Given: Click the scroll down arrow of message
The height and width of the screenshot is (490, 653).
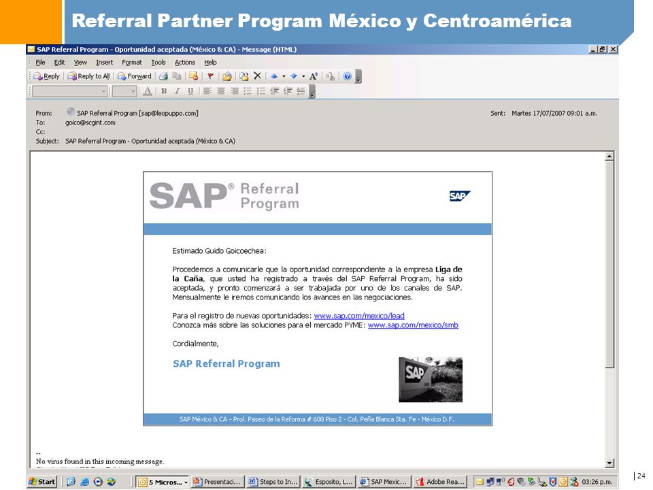Looking at the screenshot, I should (x=609, y=463).
